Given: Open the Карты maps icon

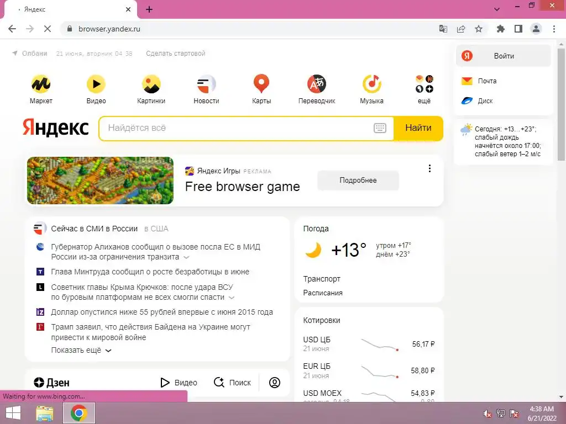Looking at the screenshot, I should [261, 84].
